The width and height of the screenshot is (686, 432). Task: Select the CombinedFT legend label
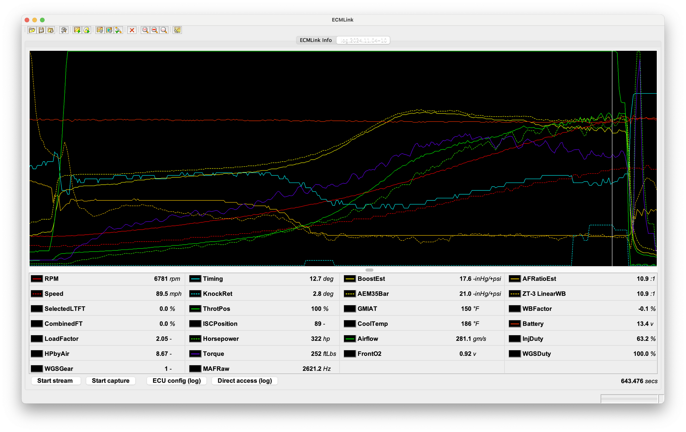pos(63,324)
